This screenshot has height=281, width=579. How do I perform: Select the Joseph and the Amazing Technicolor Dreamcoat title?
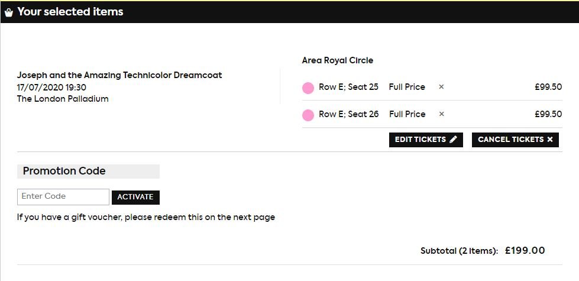[x=119, y=76]
